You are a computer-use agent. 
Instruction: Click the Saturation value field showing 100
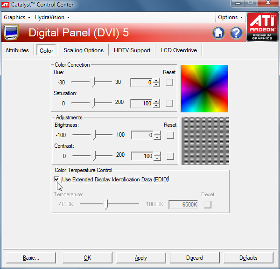pos(141,103)
